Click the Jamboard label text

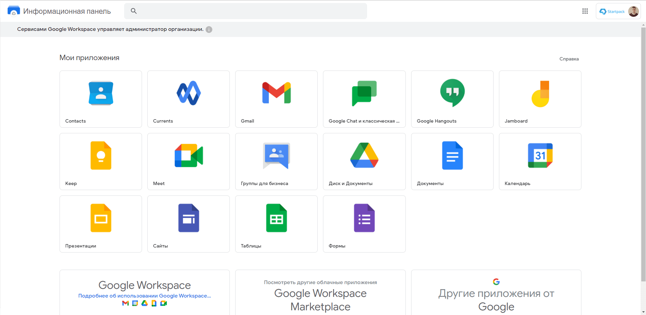(x=516, y=121)
